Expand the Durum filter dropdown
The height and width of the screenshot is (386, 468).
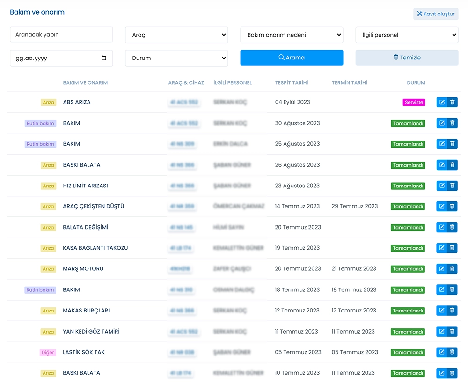coord(176,58)
